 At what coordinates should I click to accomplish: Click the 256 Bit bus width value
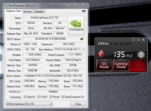73,65
